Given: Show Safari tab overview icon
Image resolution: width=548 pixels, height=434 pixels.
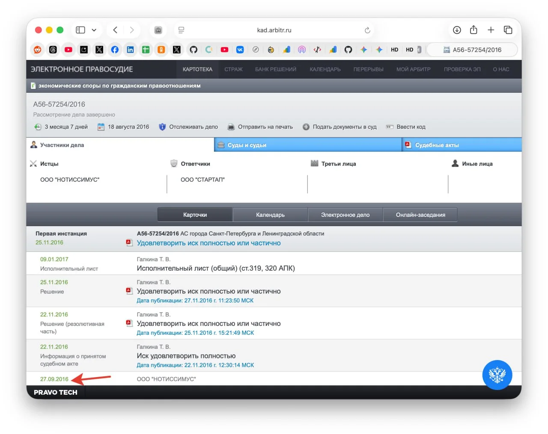Looking at the screenshot, I should coord(508,30).
